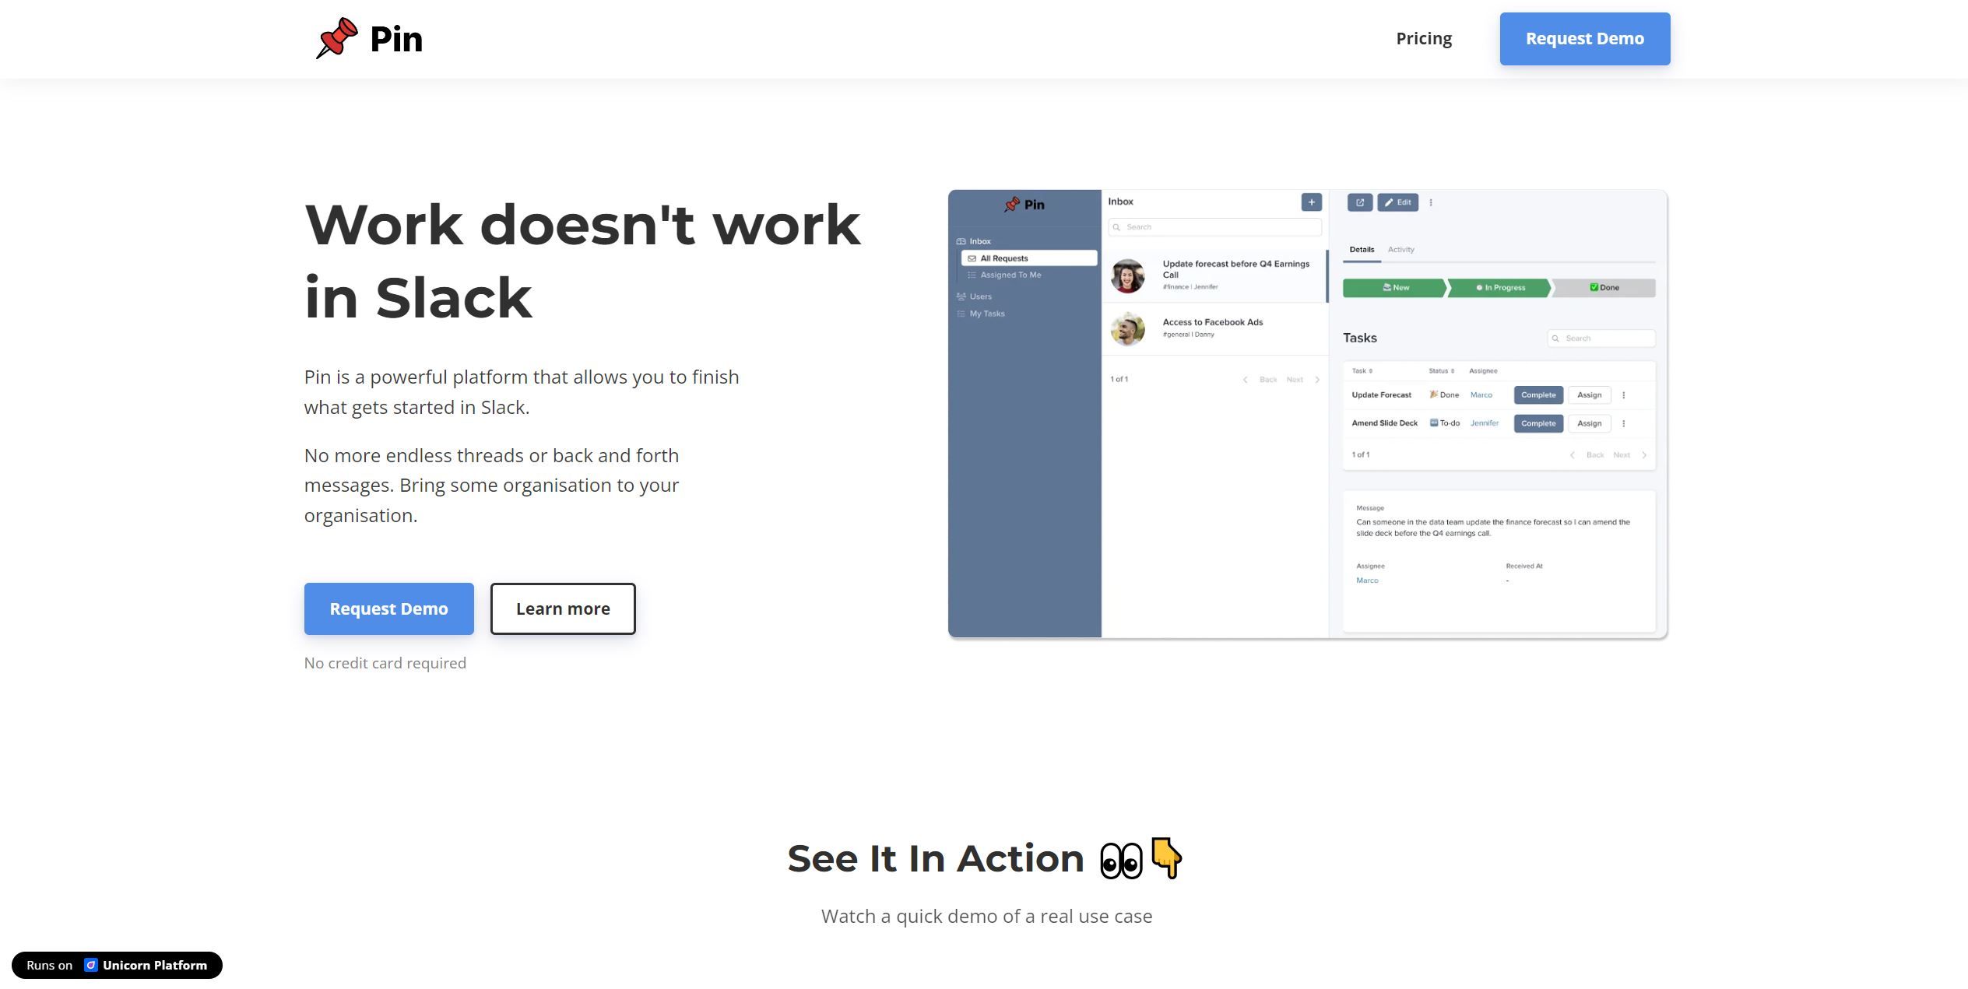The width and height of the screenshot is (1968, 989).
Task: Click the Edit icon in task header
Action: (1398, 202)
